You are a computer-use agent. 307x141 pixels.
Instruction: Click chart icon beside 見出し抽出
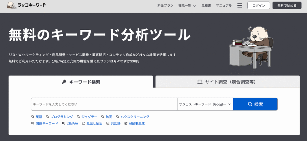tap(83, 123)
